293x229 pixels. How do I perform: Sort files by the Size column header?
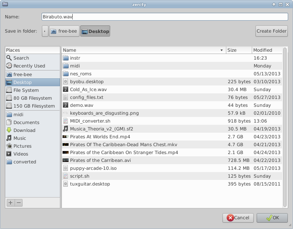click(x=239, y=50)
